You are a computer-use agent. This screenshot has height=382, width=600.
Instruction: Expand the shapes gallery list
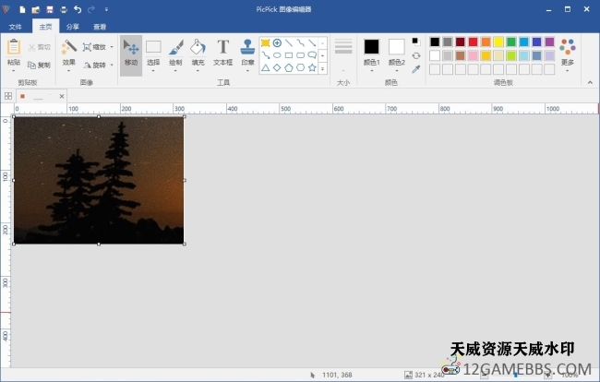click(323, 68)
